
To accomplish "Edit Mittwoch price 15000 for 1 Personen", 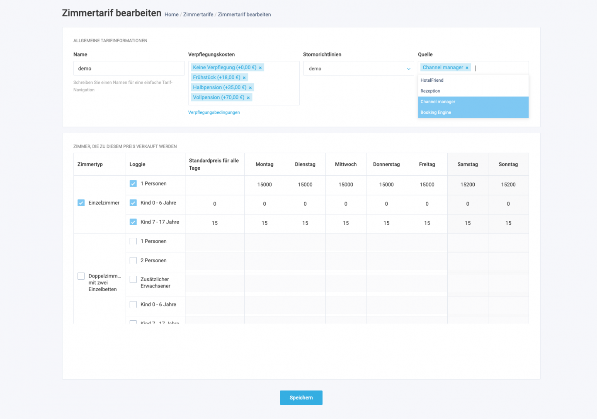I will (346, 185).
